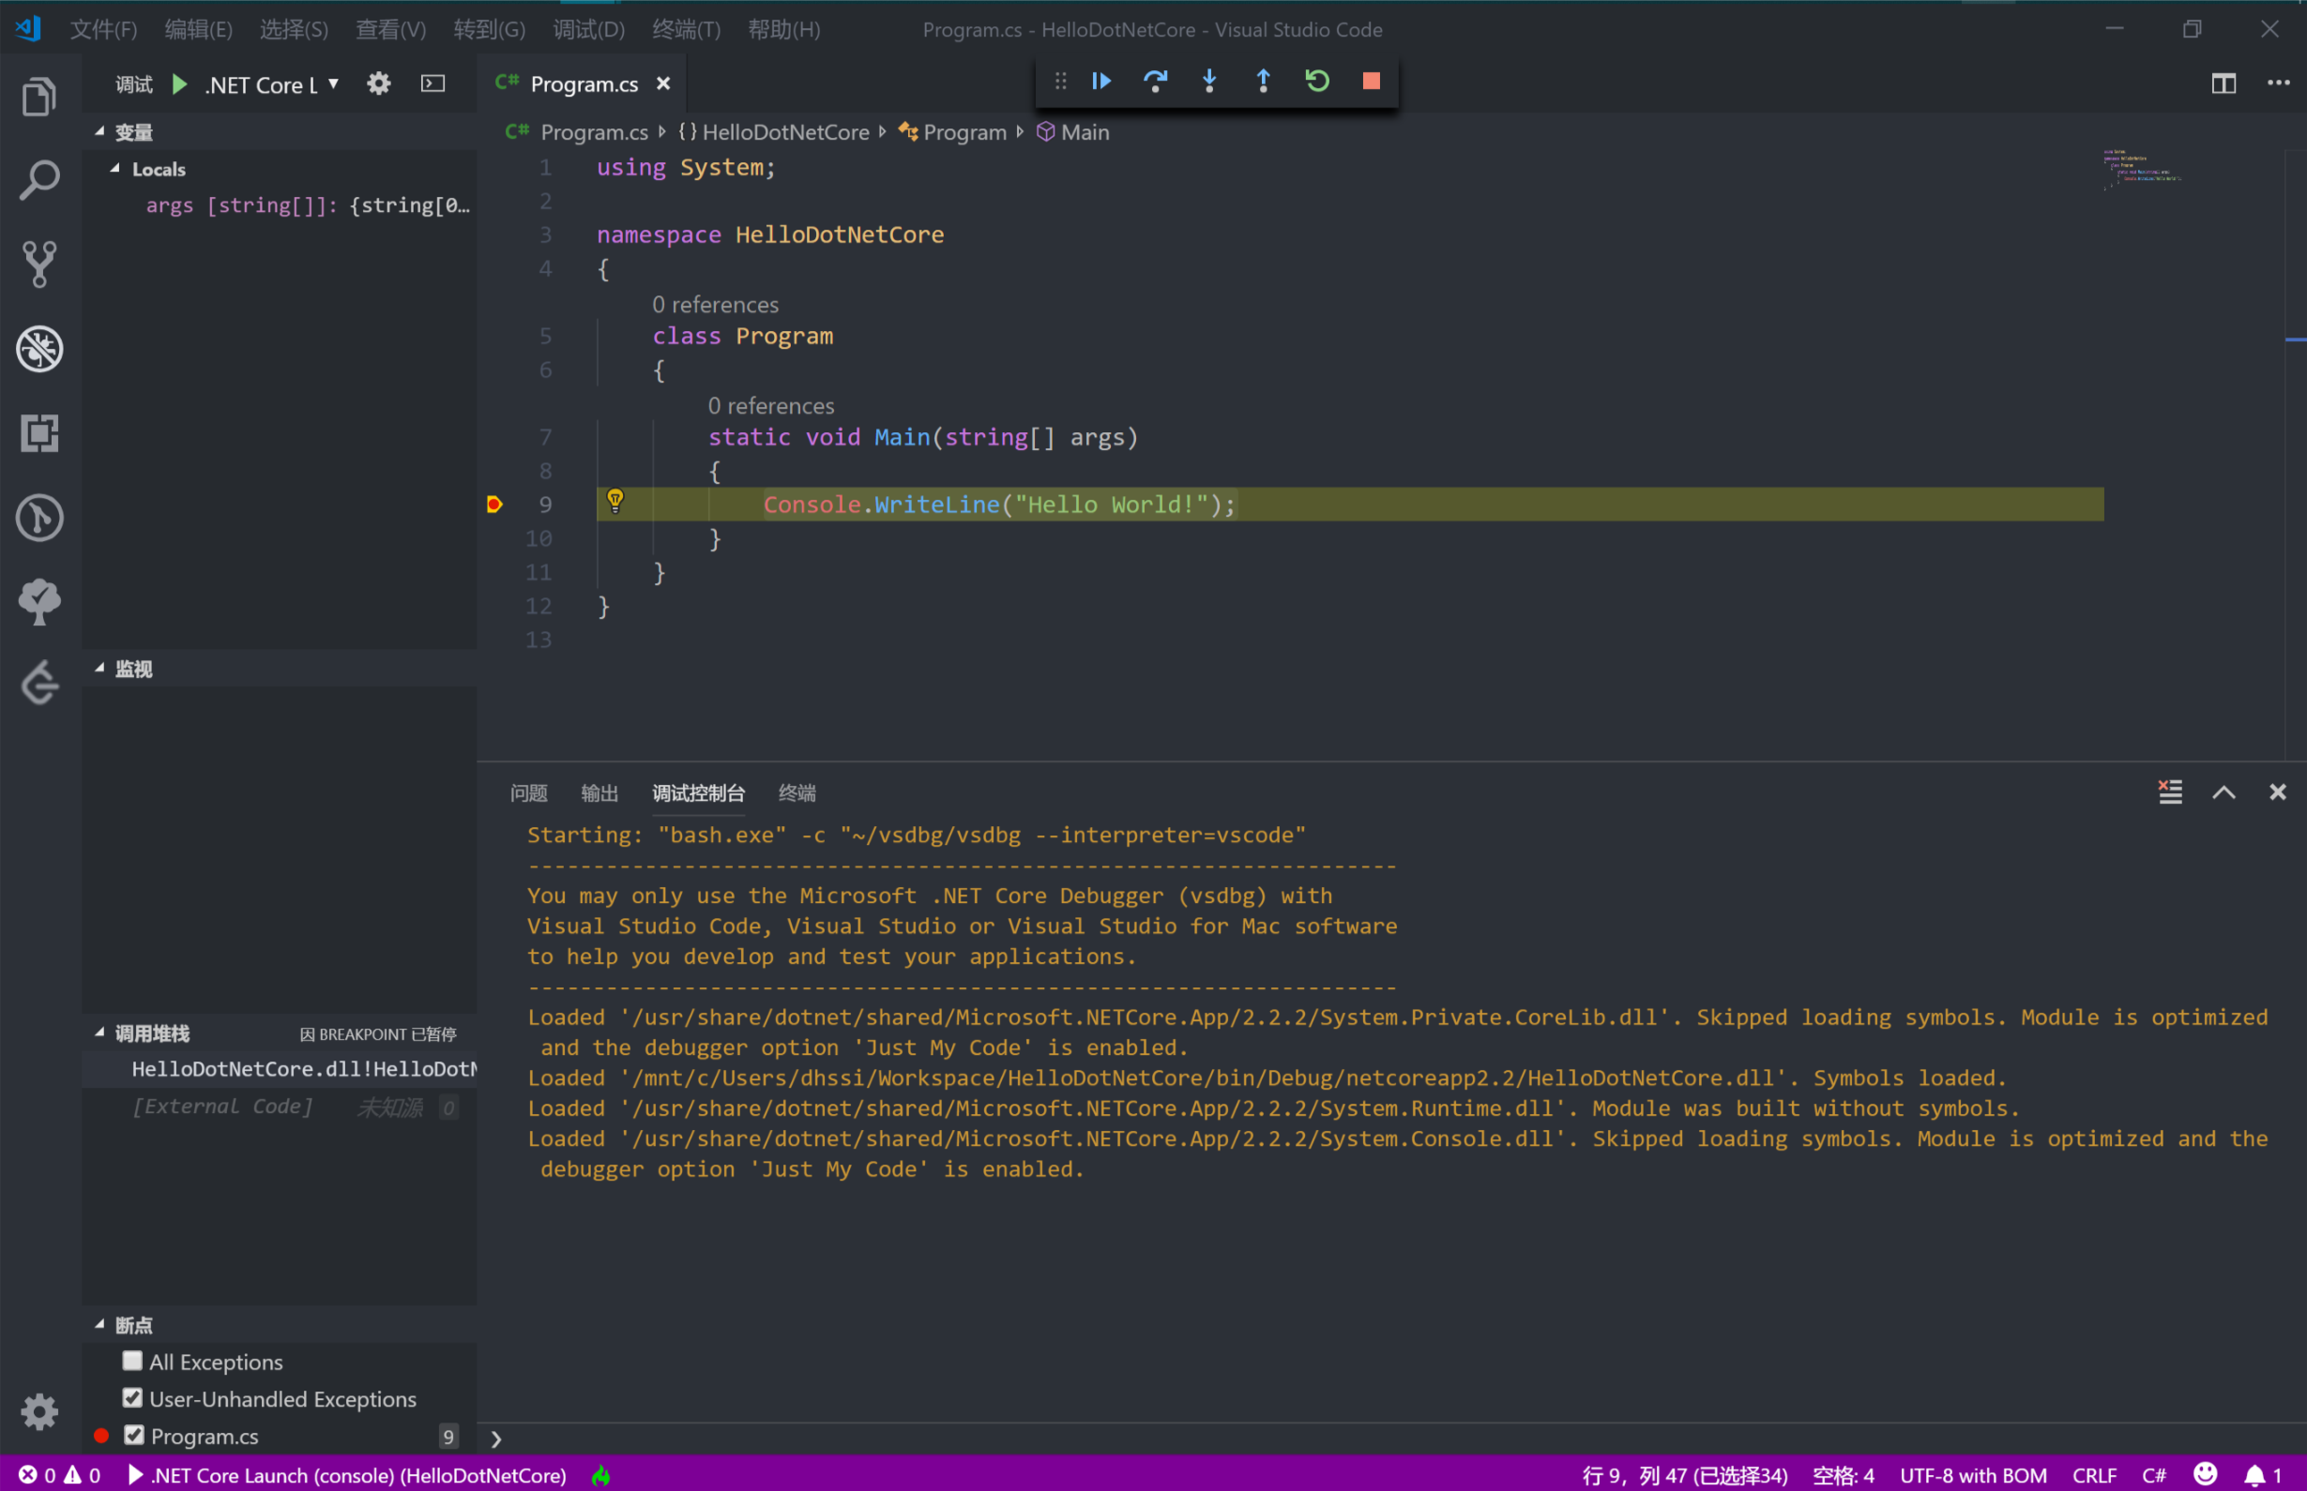Click the lightbulb quick-fix icon

[x=615, y=501]
